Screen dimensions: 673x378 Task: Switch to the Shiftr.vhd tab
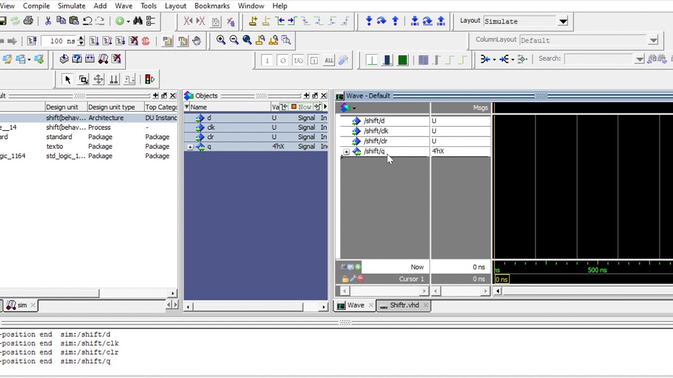404,305
